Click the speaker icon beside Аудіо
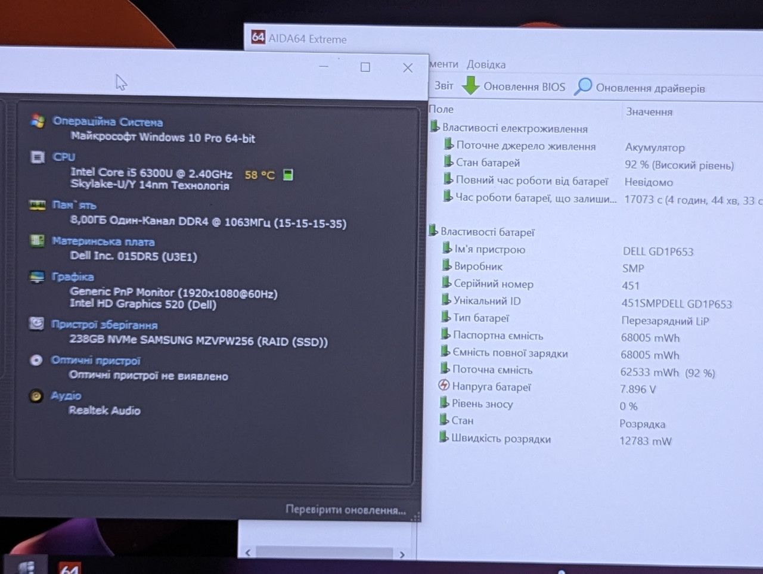The image size is (763, 574). (x=36, y=395)
